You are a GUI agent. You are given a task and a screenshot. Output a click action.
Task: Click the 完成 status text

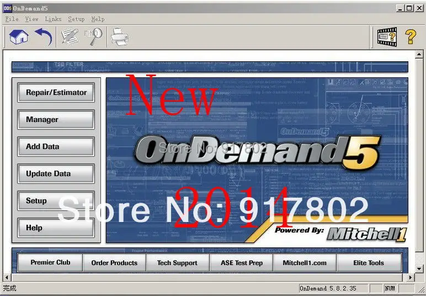[10, 288]
